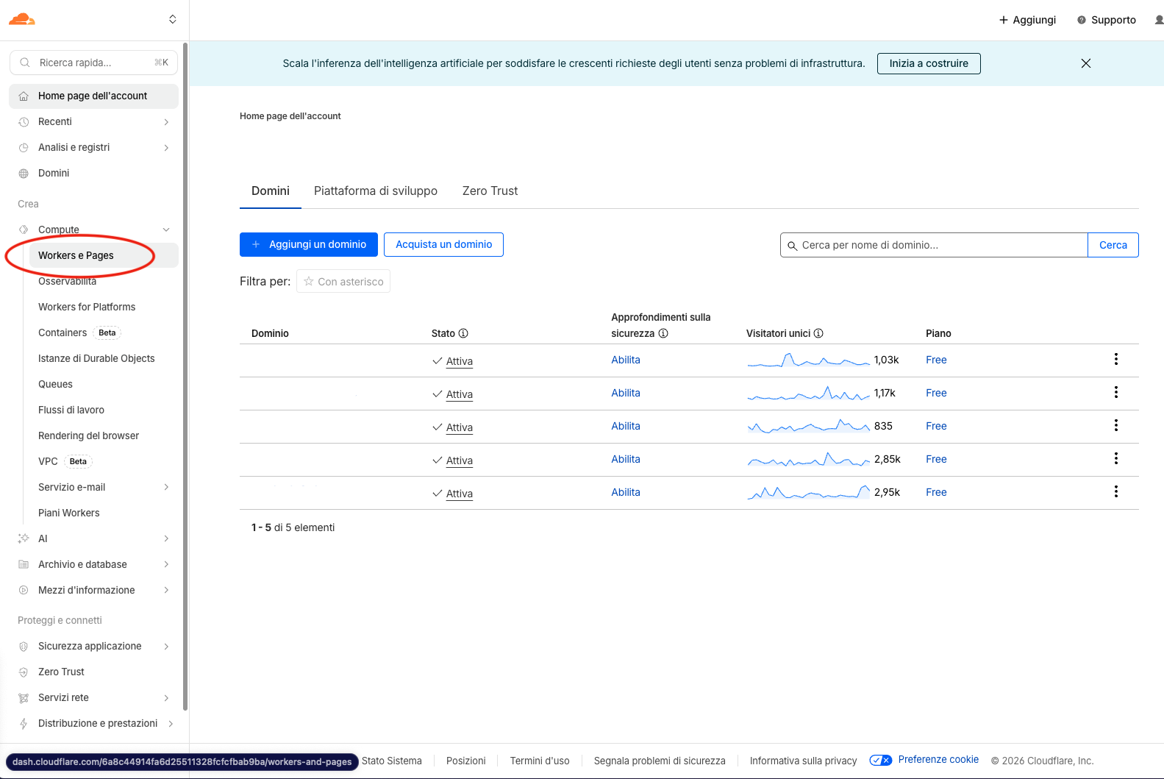This screenshot has height=779, width=1164.
Task: Open Supporto help menu
Action: 1107,20
